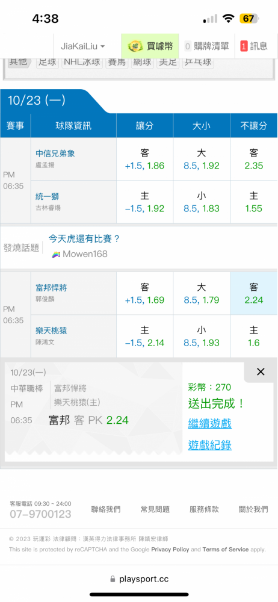This screenshot has width=278, height=602.
Task: Open 訊息 notification badge
Action: point(254,46)
